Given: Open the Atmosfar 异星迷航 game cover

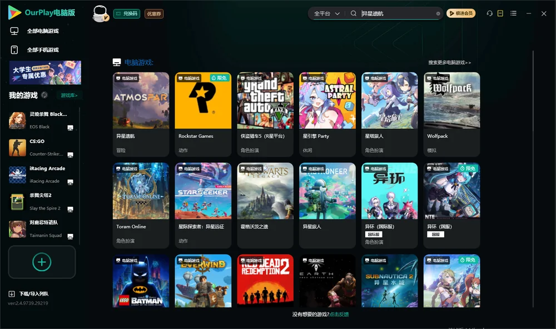Looking at the screenshot, I should tap(141, 101).
